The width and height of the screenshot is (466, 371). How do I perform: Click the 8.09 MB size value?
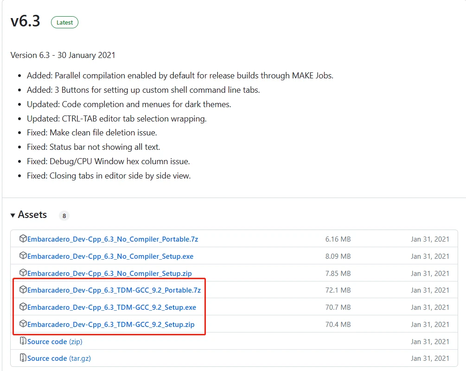click(x=338, y=256)
